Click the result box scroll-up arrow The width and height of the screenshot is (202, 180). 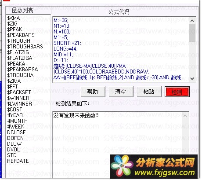coord(185,116)
